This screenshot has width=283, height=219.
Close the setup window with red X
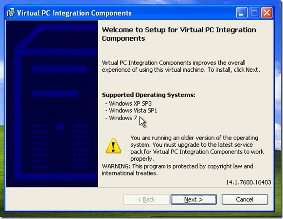267,13
